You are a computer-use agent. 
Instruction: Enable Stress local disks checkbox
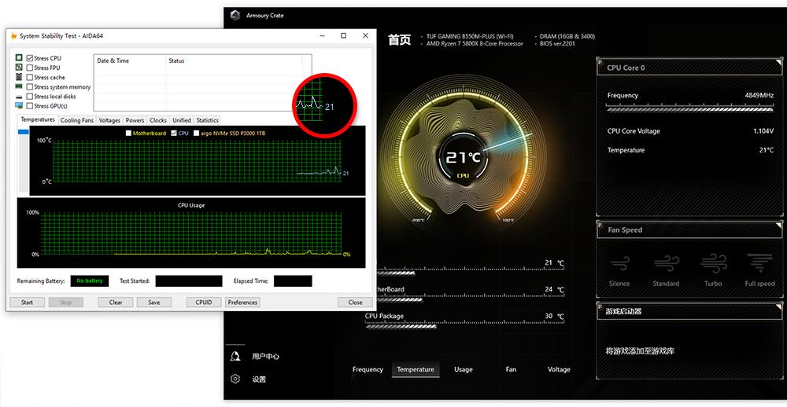click(30, 96)
